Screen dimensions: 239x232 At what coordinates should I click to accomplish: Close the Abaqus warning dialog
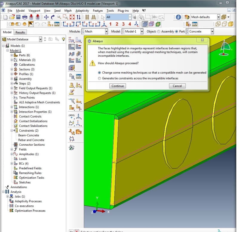pos(202,40)
